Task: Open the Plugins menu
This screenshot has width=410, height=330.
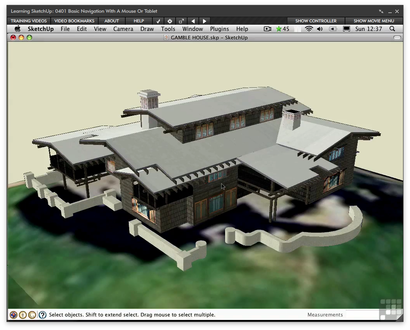Action: [x=219, y=29]
